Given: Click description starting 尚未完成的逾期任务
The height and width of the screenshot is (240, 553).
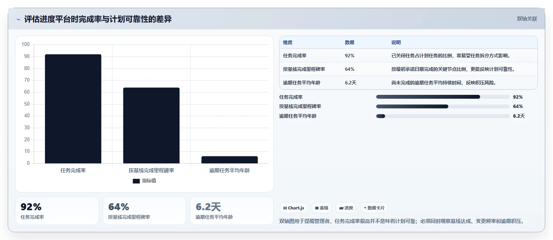Looking at the screenshot, I should pos(444,83).
